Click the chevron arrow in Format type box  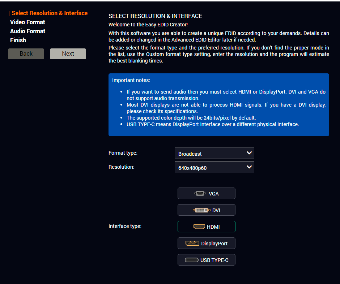point(249,153)
